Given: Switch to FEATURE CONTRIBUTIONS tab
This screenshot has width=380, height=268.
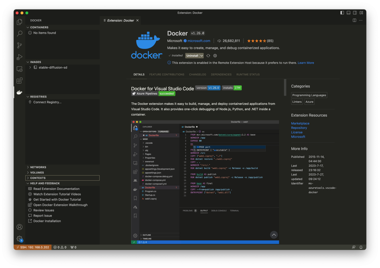Looking at the screenshot, I should click(x=167, y=74).
